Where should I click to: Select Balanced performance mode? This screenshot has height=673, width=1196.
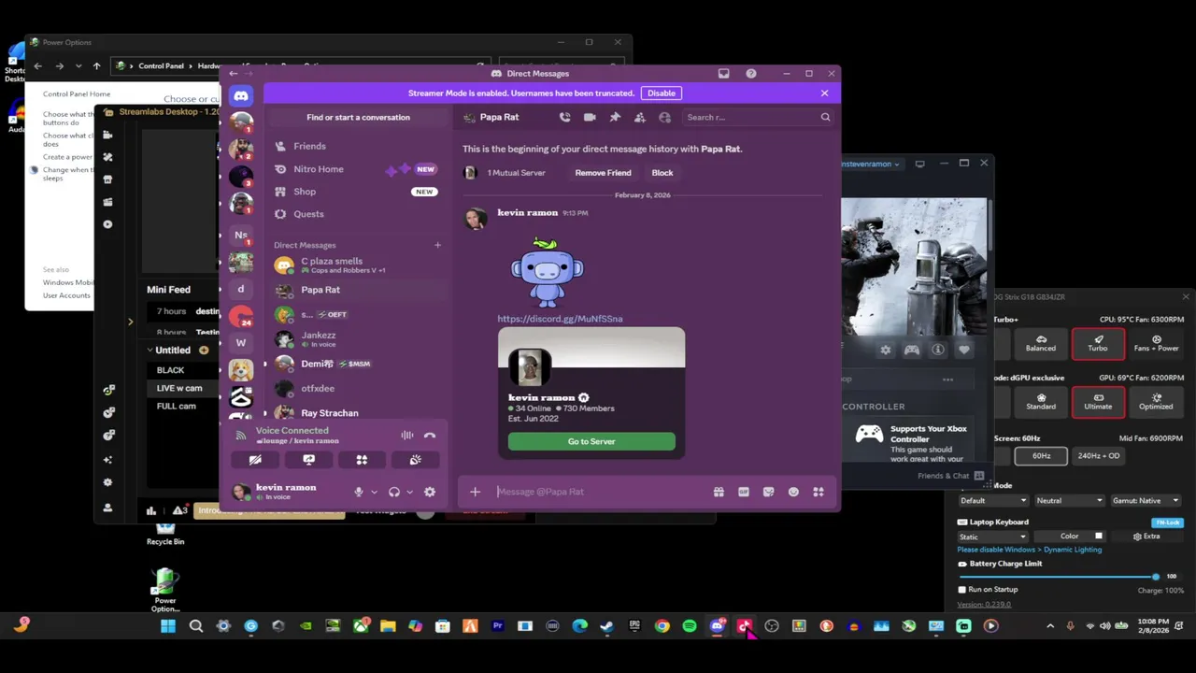pos(1041,344)
